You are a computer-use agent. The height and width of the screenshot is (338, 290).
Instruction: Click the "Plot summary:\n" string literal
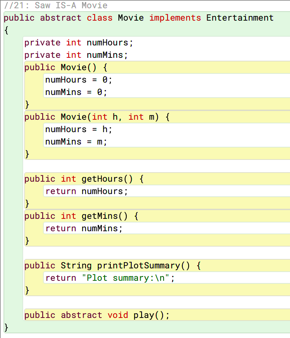126,278
